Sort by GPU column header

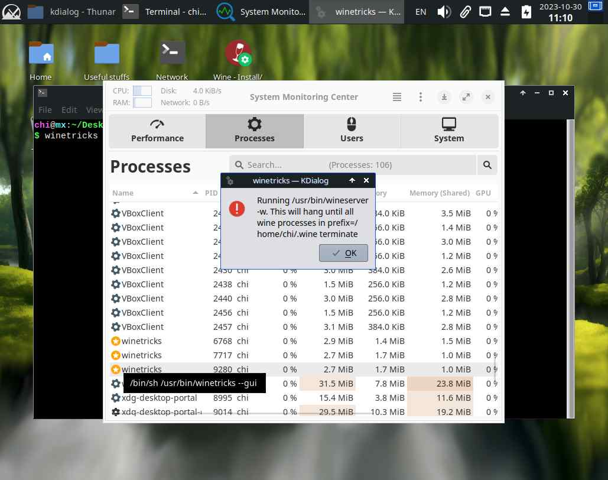(x=483, y=193)
